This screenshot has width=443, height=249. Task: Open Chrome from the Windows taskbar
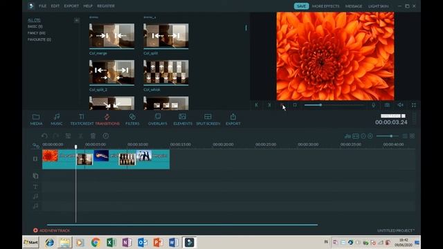(x=96, y=243)
